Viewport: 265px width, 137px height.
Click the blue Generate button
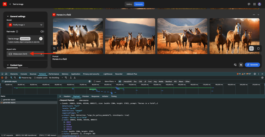point(252,65)
